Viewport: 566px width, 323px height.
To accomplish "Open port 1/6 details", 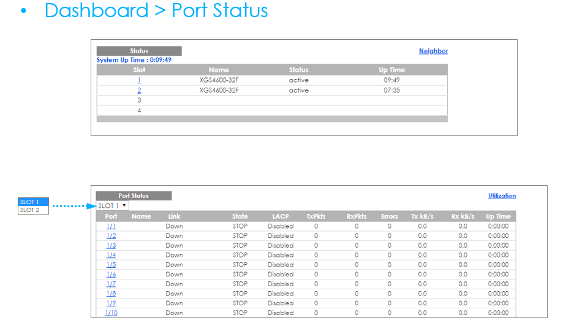I will 111,275.
